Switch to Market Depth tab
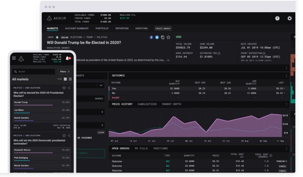Screen dimensions: 303x177 [x=172, y=104]
